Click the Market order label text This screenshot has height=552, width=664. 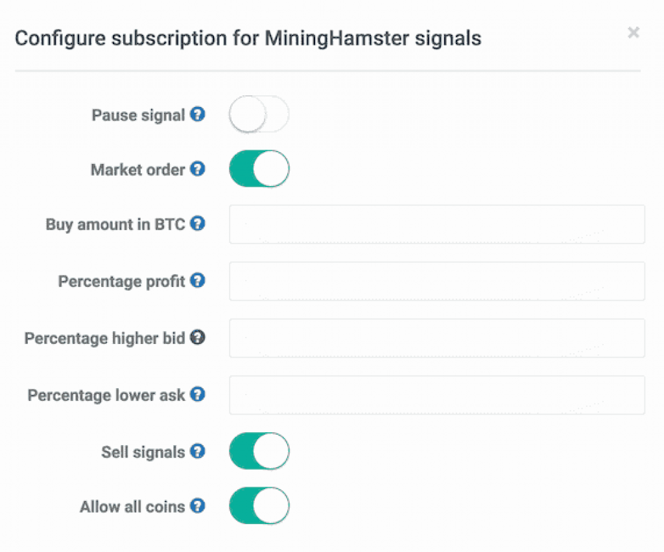[x=137, y=170]
